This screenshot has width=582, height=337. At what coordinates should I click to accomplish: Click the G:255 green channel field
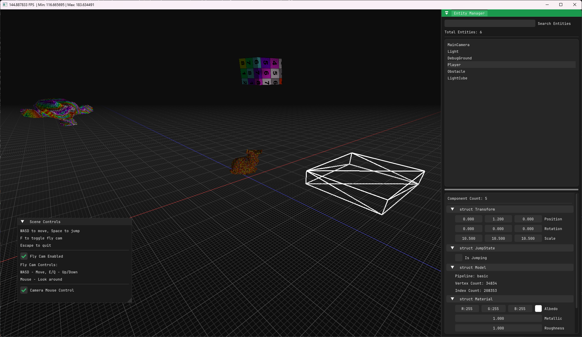(x=493, y=309)
